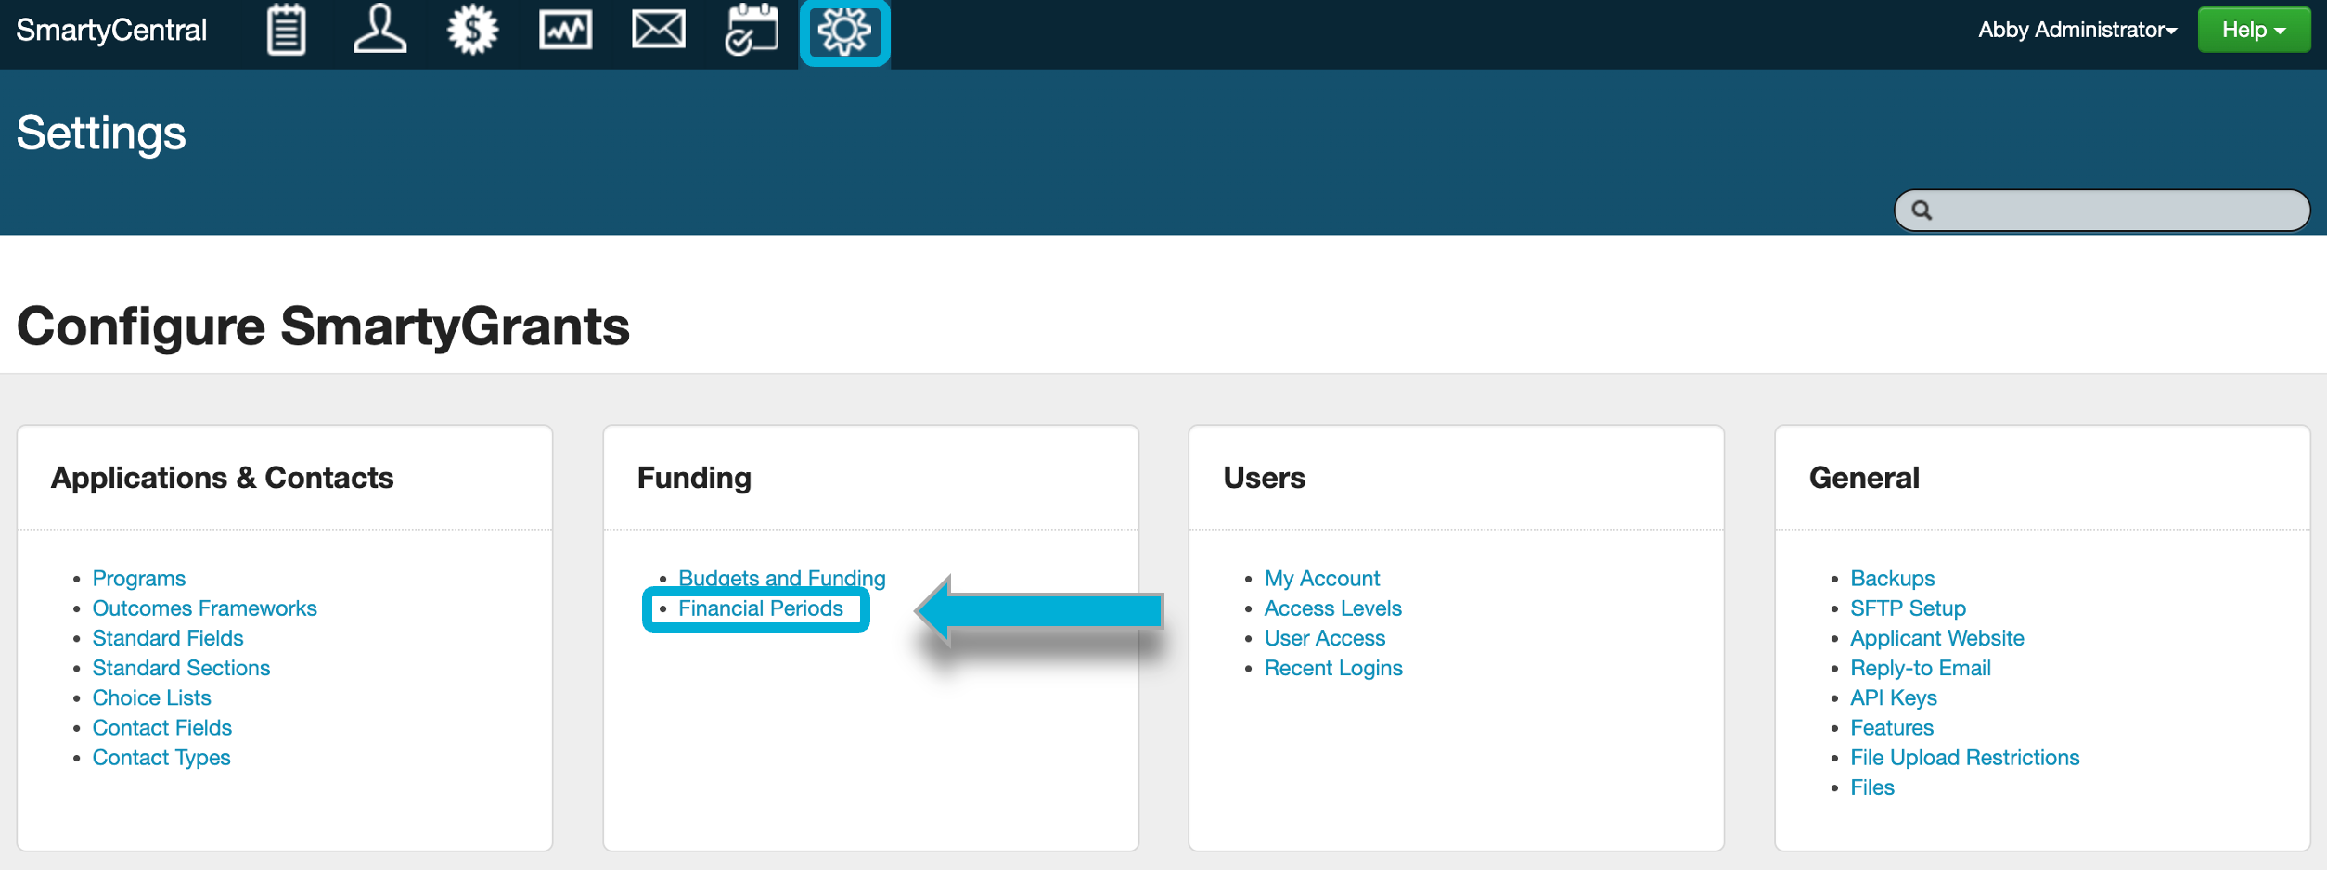Screen dimensions: 2327x870
Task: Open the Programs settings link
Action: tap(139, 579)
